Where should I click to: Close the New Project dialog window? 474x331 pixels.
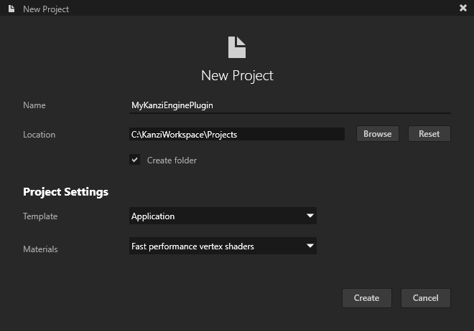click(463, 8)
